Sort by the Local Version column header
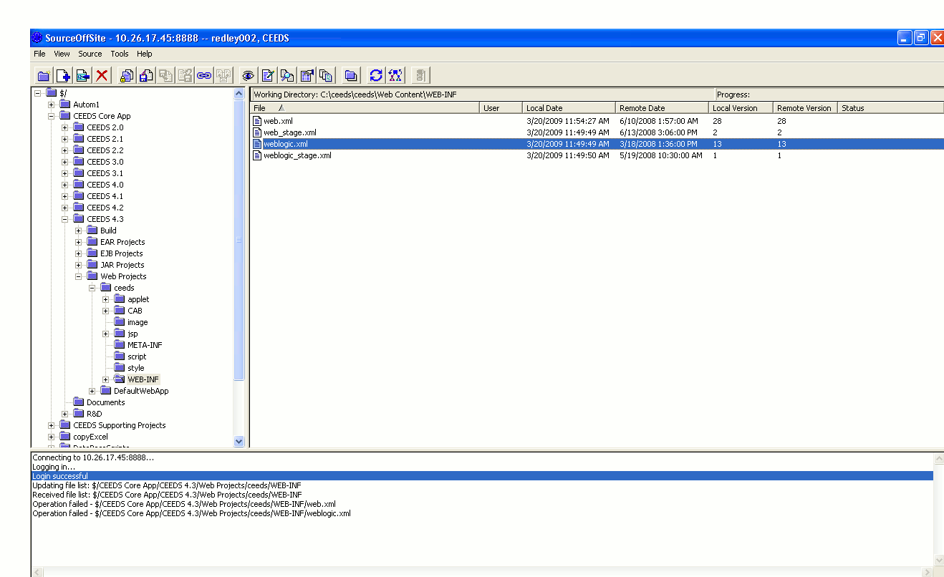 (741, 108)
